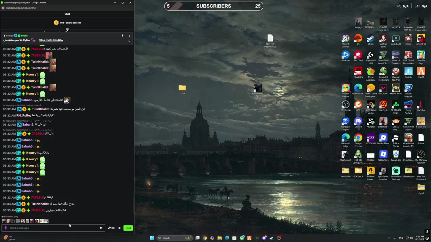Open Ubisoft Connect desktop shortcut
The width and height of the screenshot is (431, 242).
coord(345,41)
